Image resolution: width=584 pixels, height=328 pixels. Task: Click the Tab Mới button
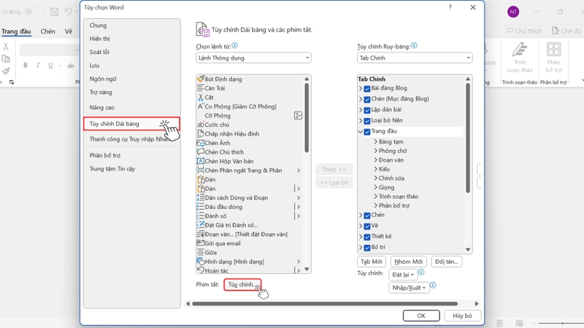coord(372,262)
